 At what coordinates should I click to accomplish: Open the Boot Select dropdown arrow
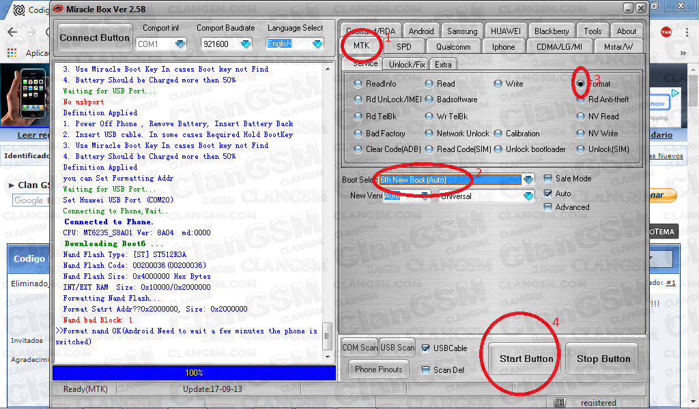point(528,180)
